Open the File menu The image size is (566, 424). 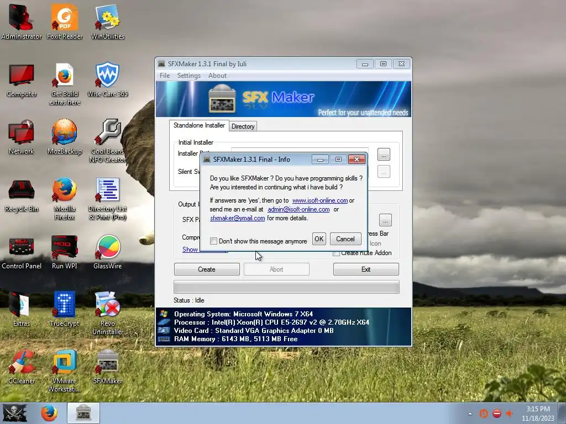(165, 75)
